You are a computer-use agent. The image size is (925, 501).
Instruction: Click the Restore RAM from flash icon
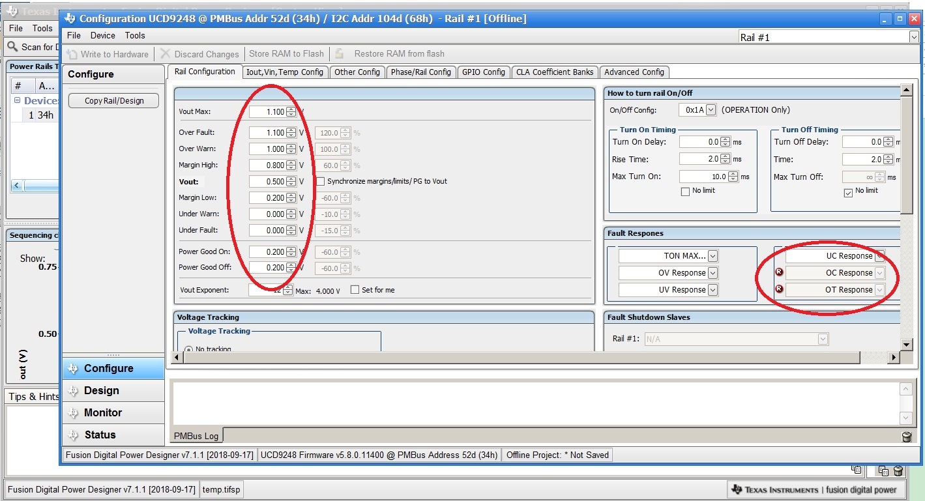tap(339, 54)
